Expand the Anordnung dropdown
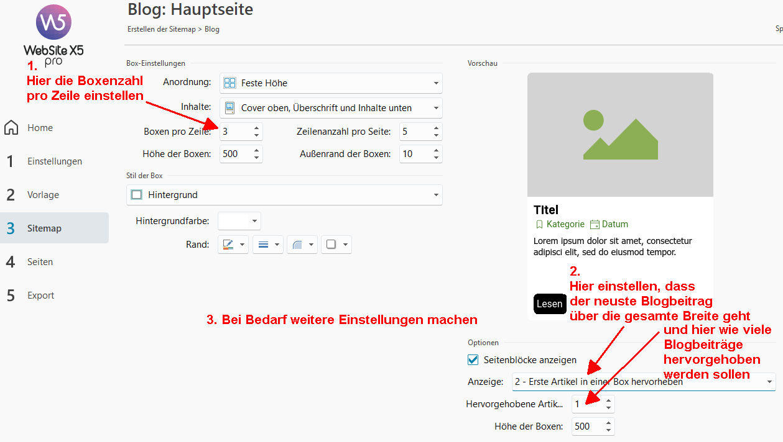Viewport: 783px width, 442px height. (330, 83)
